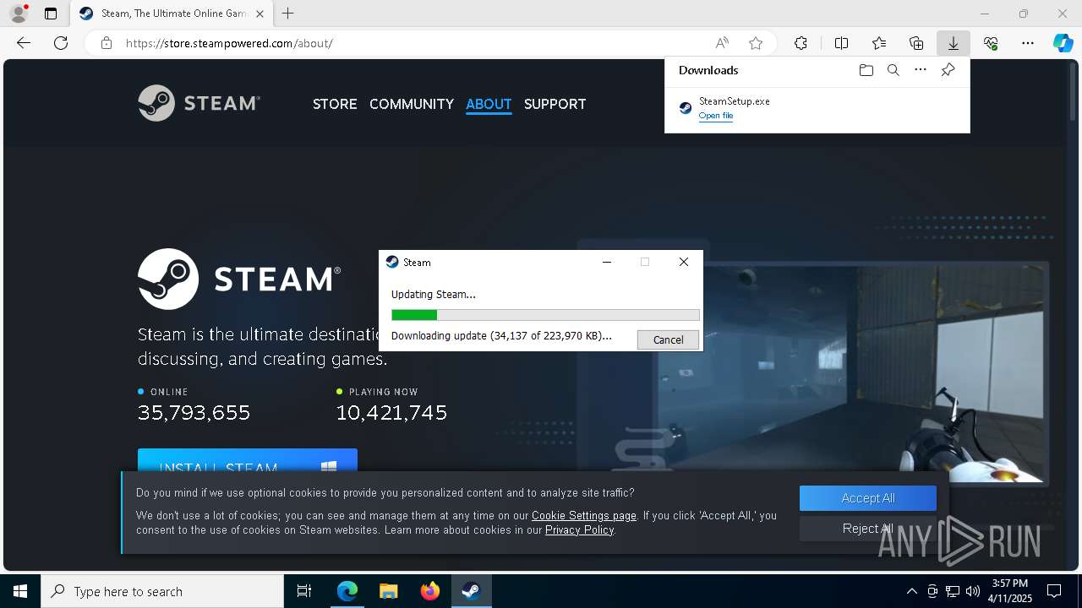Add this page to favorites star
The image size is (1082, 608).
pyautogui.click(x=756, y=43)
